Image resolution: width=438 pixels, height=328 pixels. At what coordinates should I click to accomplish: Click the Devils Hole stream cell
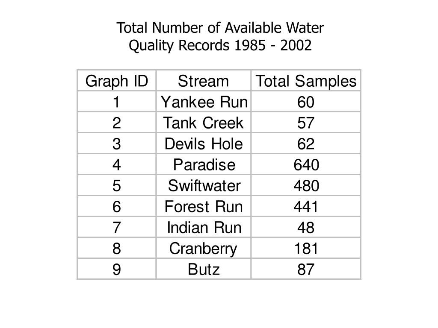tap(203, 143)
